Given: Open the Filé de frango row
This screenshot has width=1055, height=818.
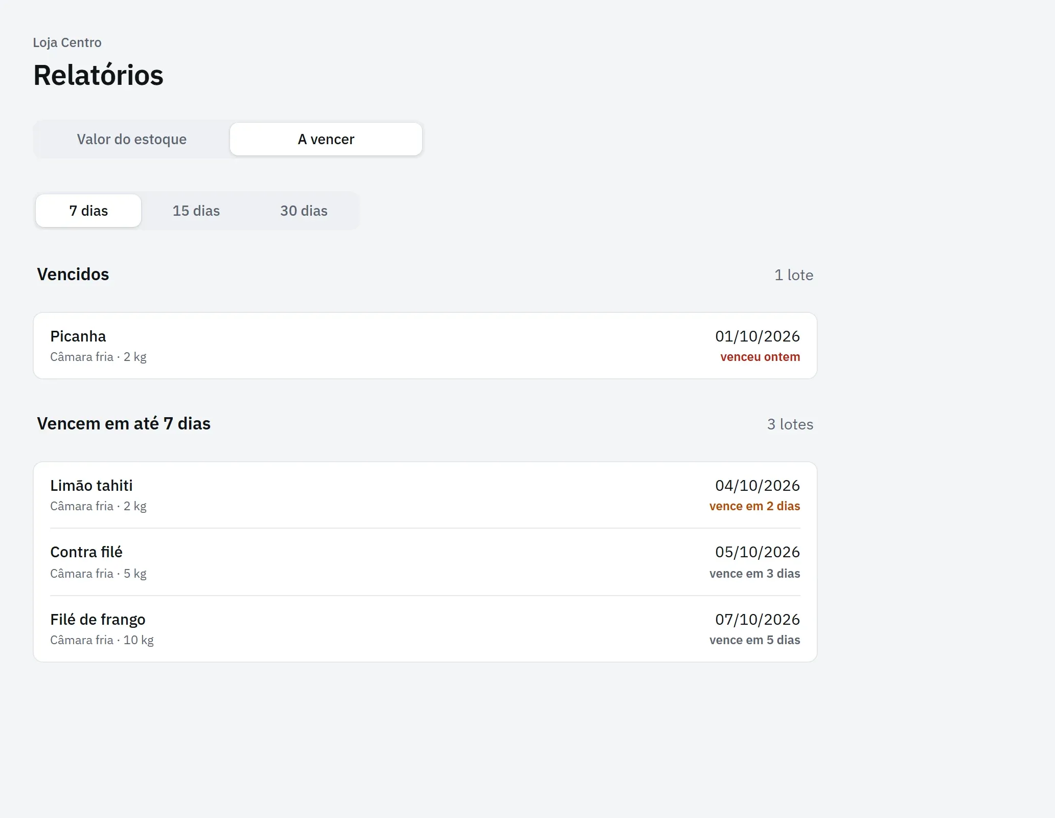Looking at the screenshot, I should point(425,629).
